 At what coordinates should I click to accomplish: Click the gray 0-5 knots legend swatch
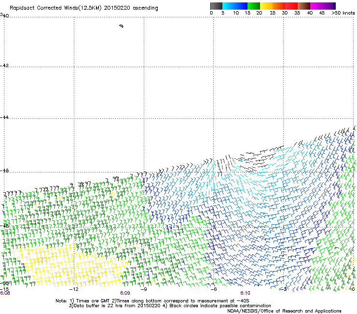pyautogui.click(x=216, y=6)
